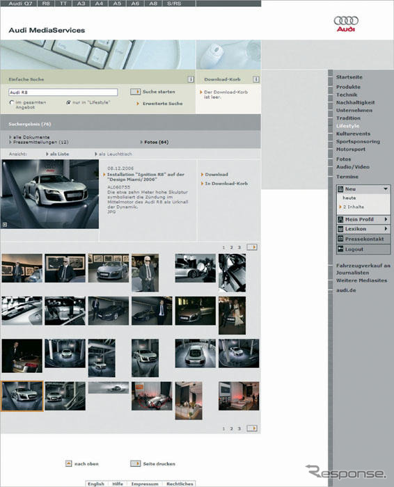The width and height of the screenshot is (394, 487).
Task: Click the Mein Profil icon
Action: (340, 219)
